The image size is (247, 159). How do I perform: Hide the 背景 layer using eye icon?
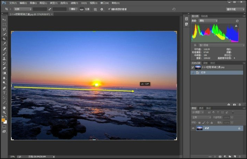193,128
